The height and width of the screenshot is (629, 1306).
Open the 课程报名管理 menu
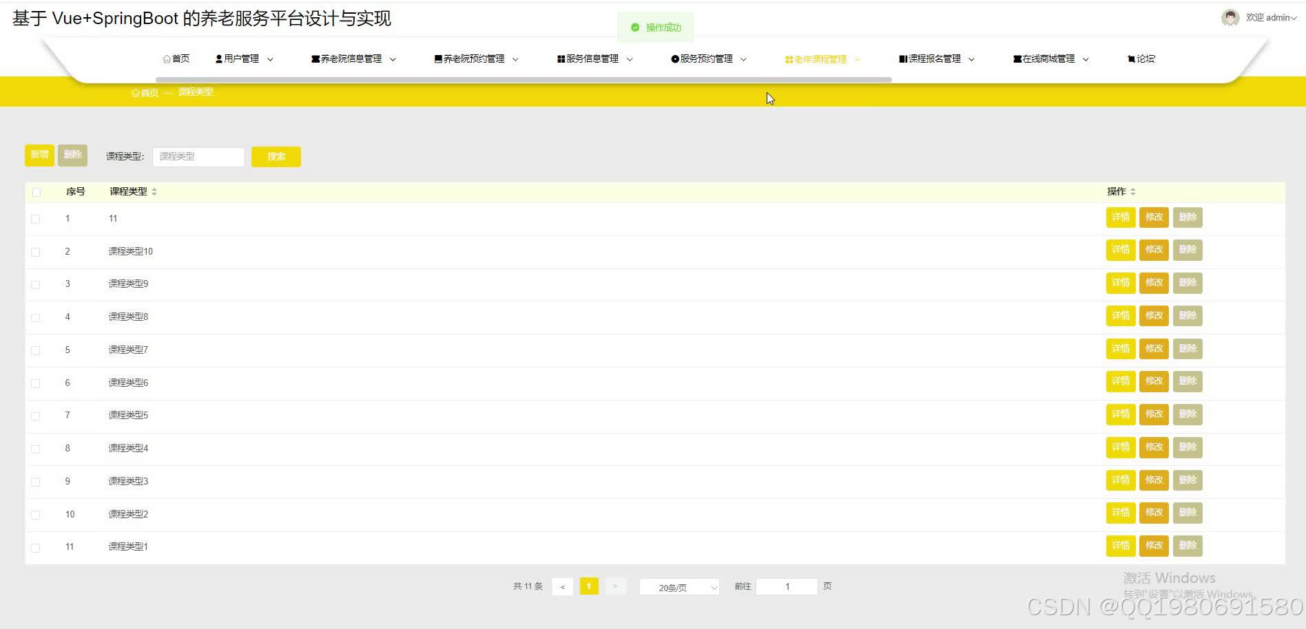(930, 59)
